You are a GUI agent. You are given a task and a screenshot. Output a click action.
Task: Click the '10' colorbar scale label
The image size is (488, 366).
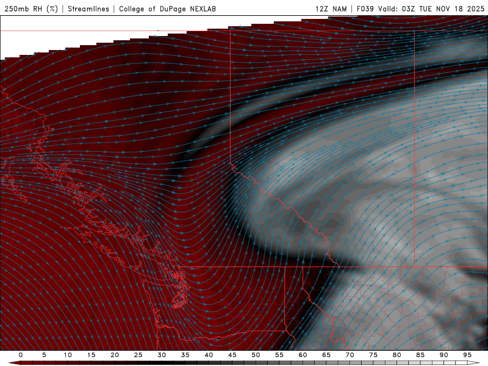(x=68, y=355)
